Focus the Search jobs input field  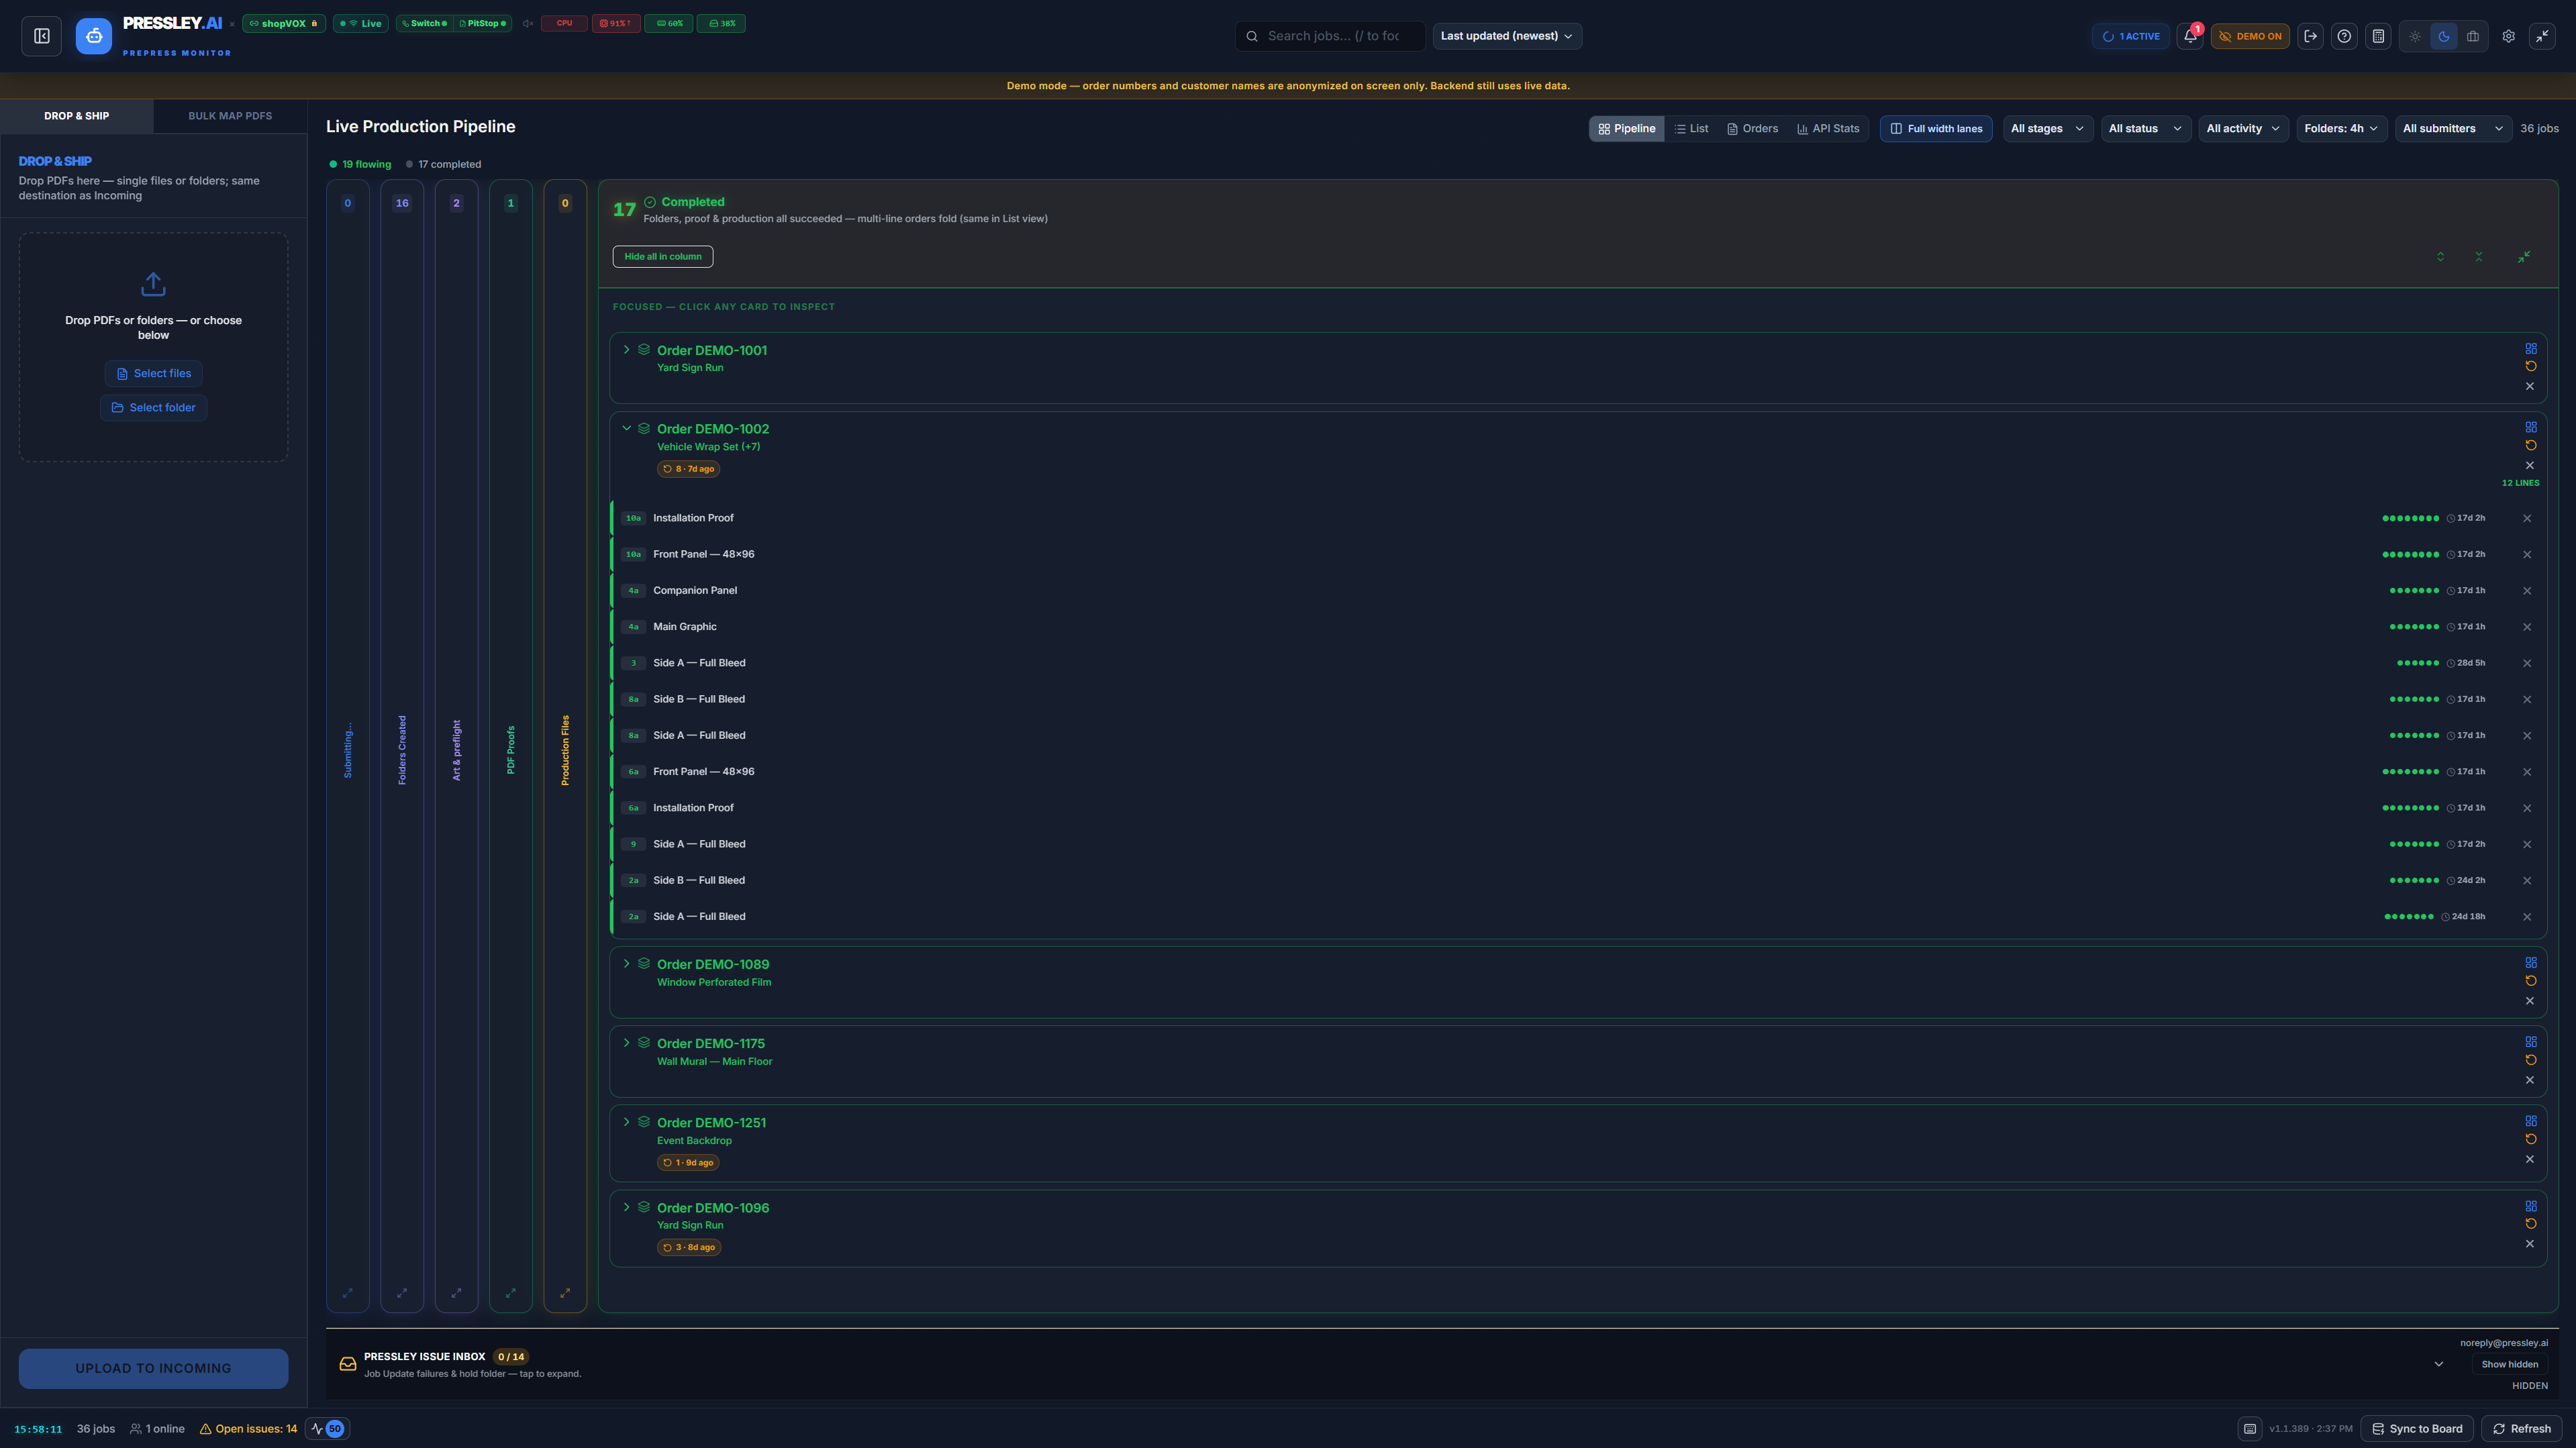1330,36
